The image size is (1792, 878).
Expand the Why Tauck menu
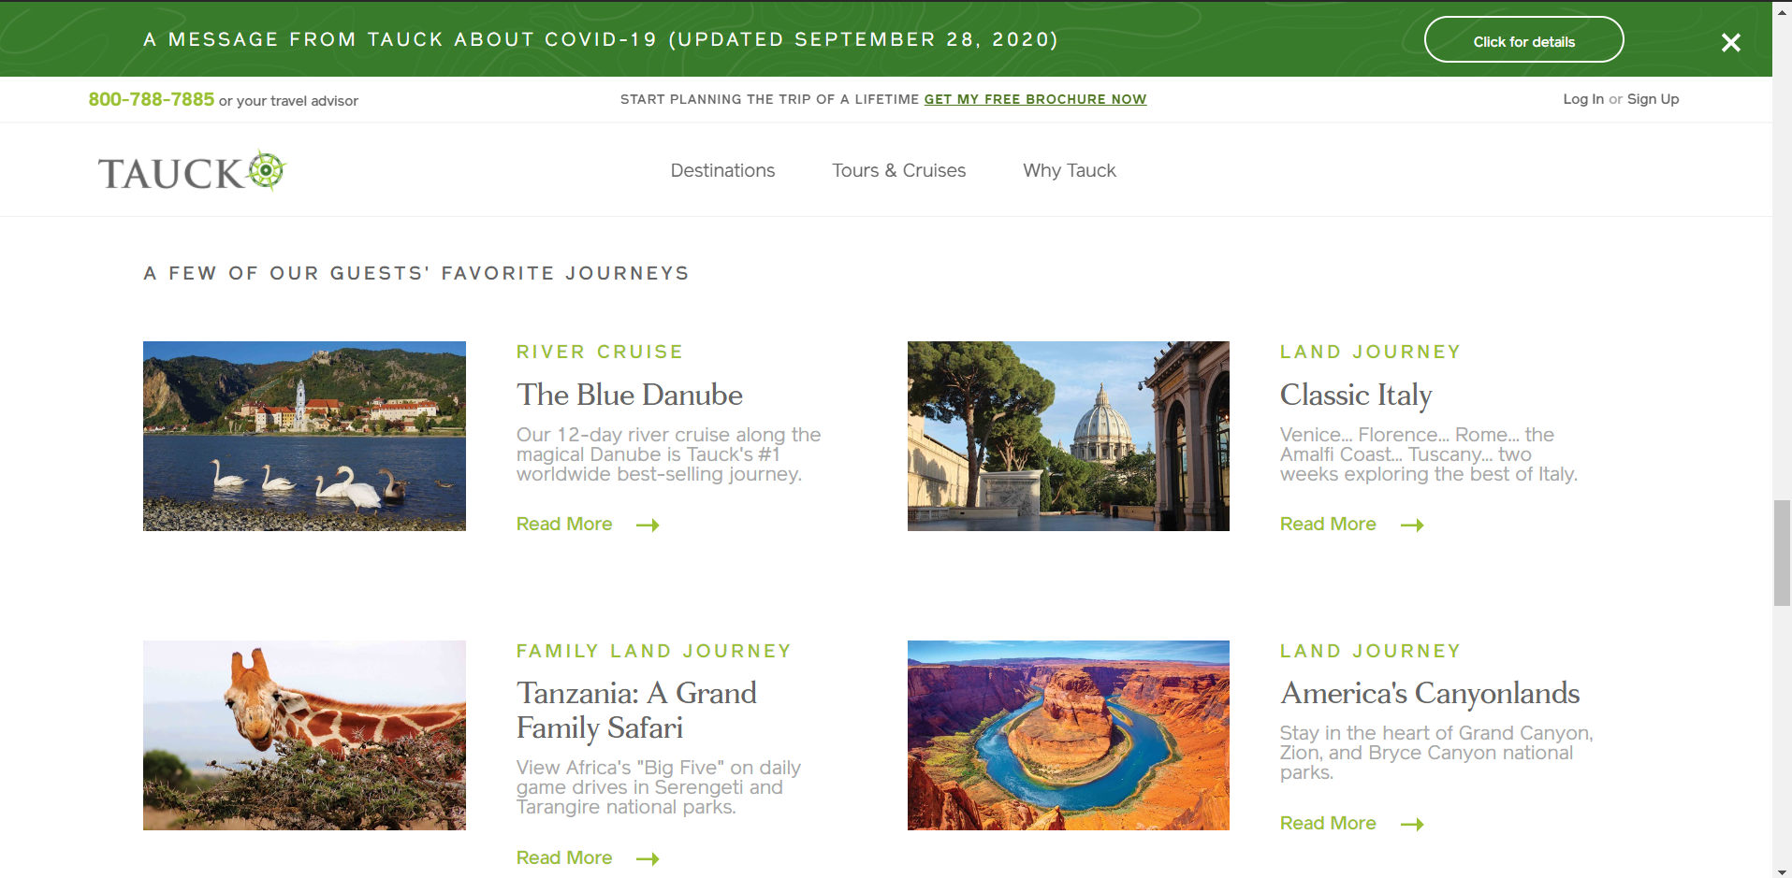coord(1069,171)
